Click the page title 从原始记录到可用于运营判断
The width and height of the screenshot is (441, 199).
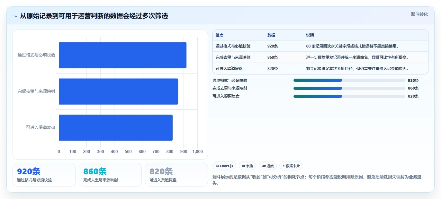pos(94,16)
